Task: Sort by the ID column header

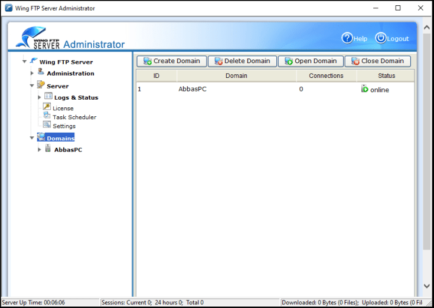Action: (x=156, y=76)
